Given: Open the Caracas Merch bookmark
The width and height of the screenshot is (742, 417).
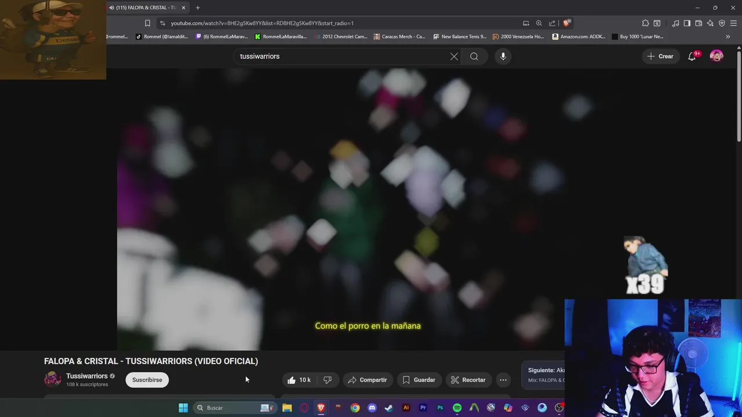Looking at the screenshot, I should (x=399, y=36).
